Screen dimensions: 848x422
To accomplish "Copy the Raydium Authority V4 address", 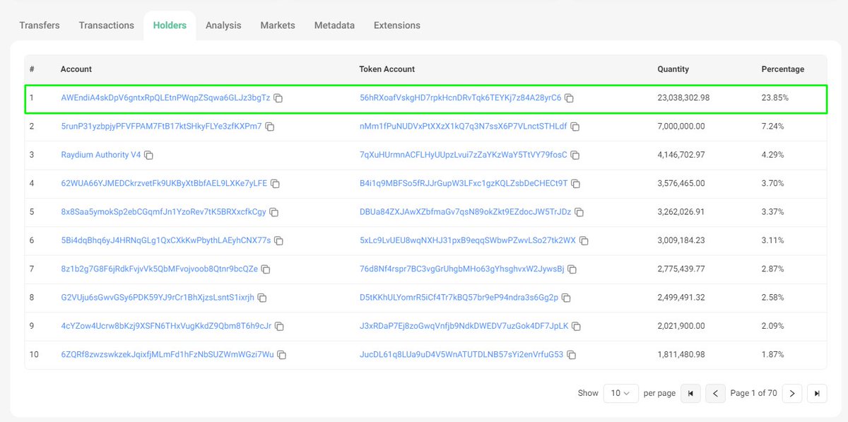I will click(148, 155).
